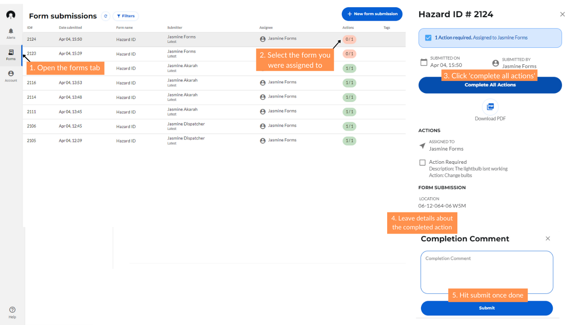Screen dimensions: 578x325
Task: Click the 0/1 actions badge on row 2124
Action: pos(349,39)
